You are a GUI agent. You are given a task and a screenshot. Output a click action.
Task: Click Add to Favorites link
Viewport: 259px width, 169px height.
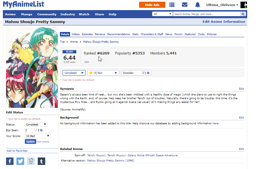(x=17, y=151)
